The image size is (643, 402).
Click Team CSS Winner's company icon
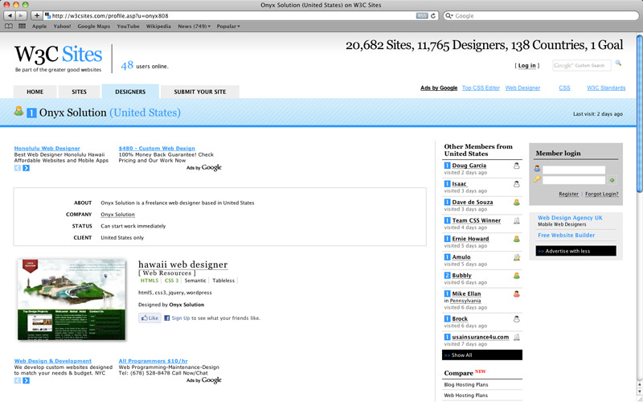(517, 220)
